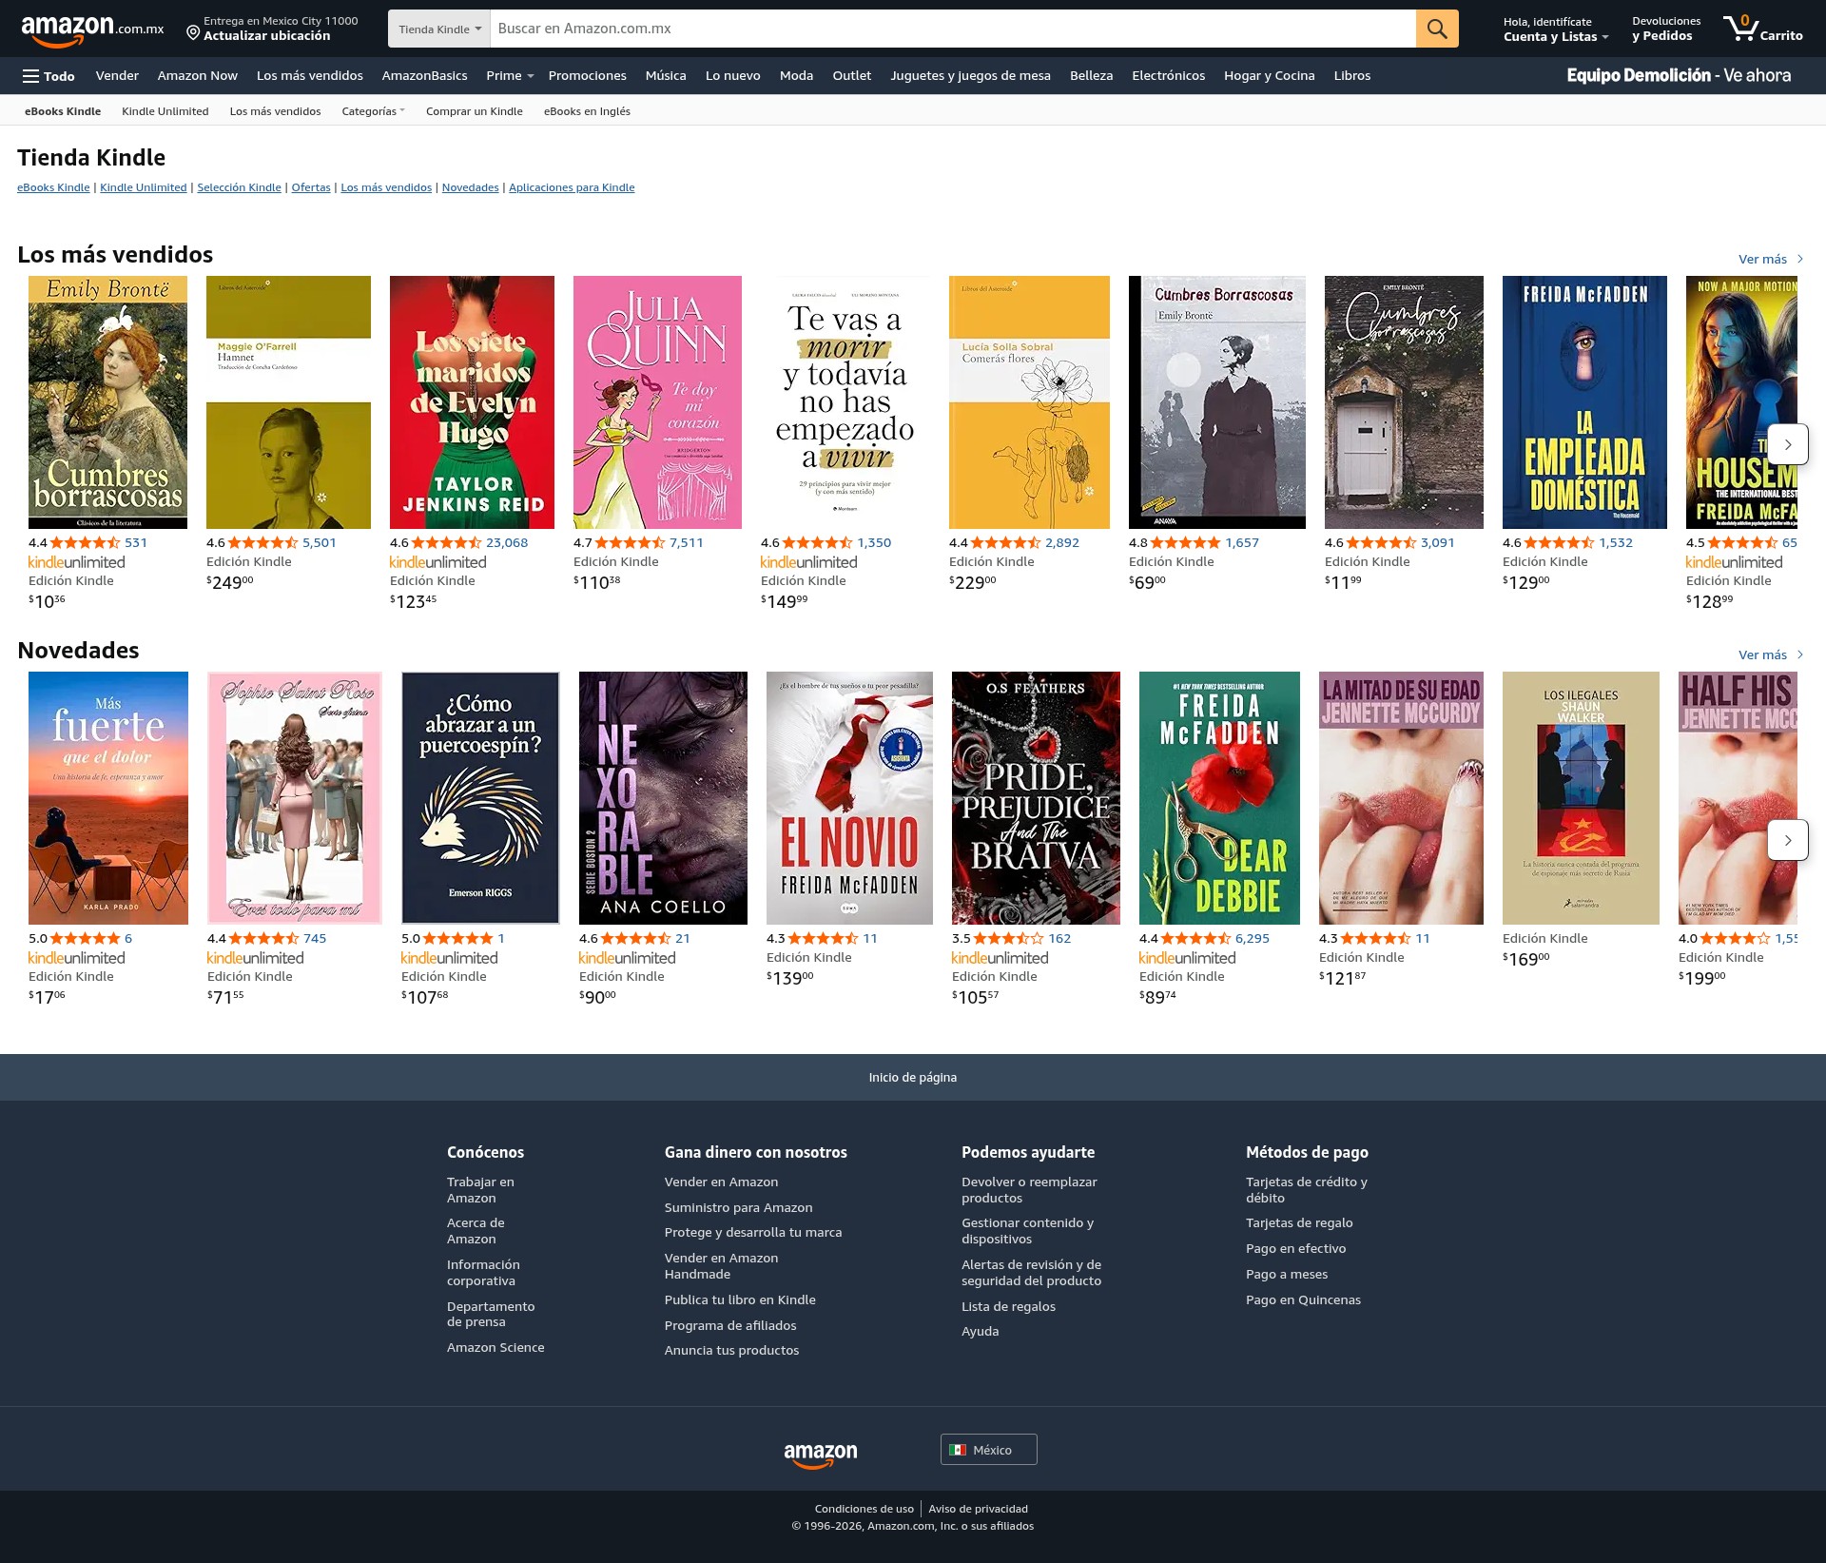Open Electrónicos in navigation bar

1168,76
